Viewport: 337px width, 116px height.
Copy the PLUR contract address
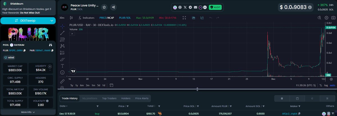click(25, 50)
